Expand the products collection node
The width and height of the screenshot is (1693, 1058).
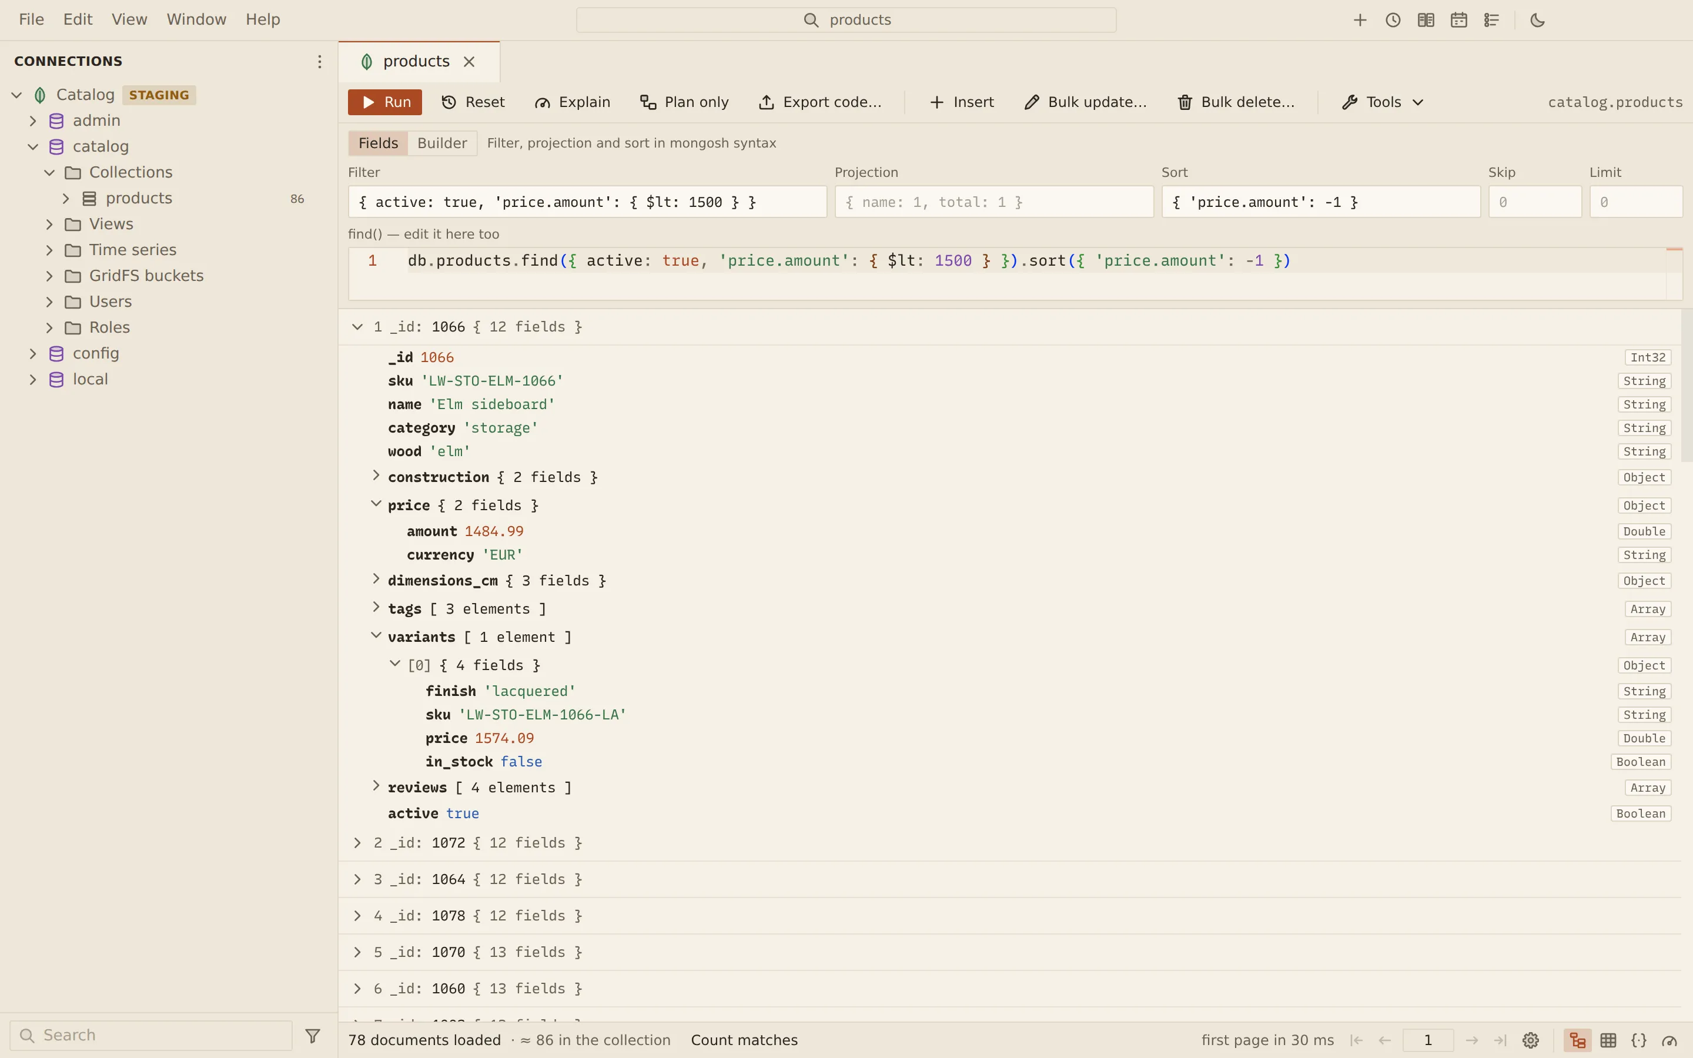(66, 199)
